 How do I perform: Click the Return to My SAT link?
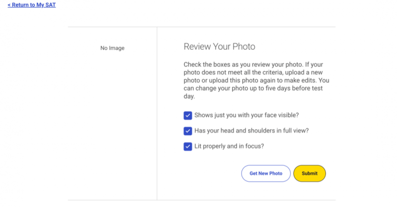click(32, 5)
